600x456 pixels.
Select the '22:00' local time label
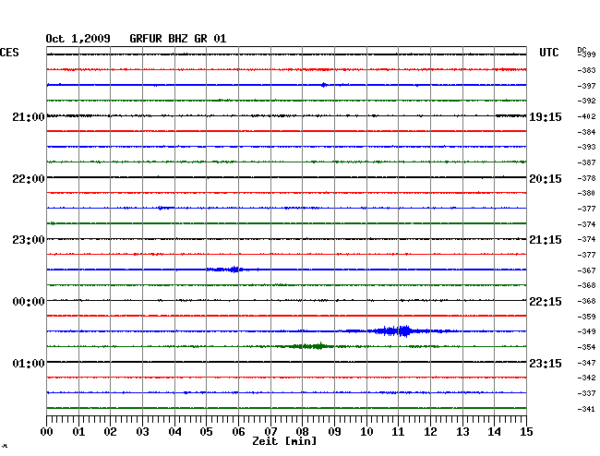pyautogui.click(x=29, y=179)
